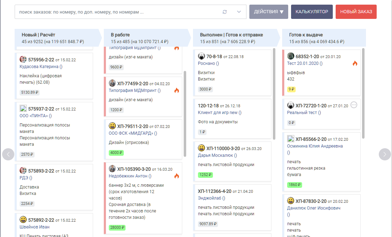The width and height of the screenshot is (392, 237).
Task: Click avatar of order ХП-72720-1-20
Action: pos(290,105)
